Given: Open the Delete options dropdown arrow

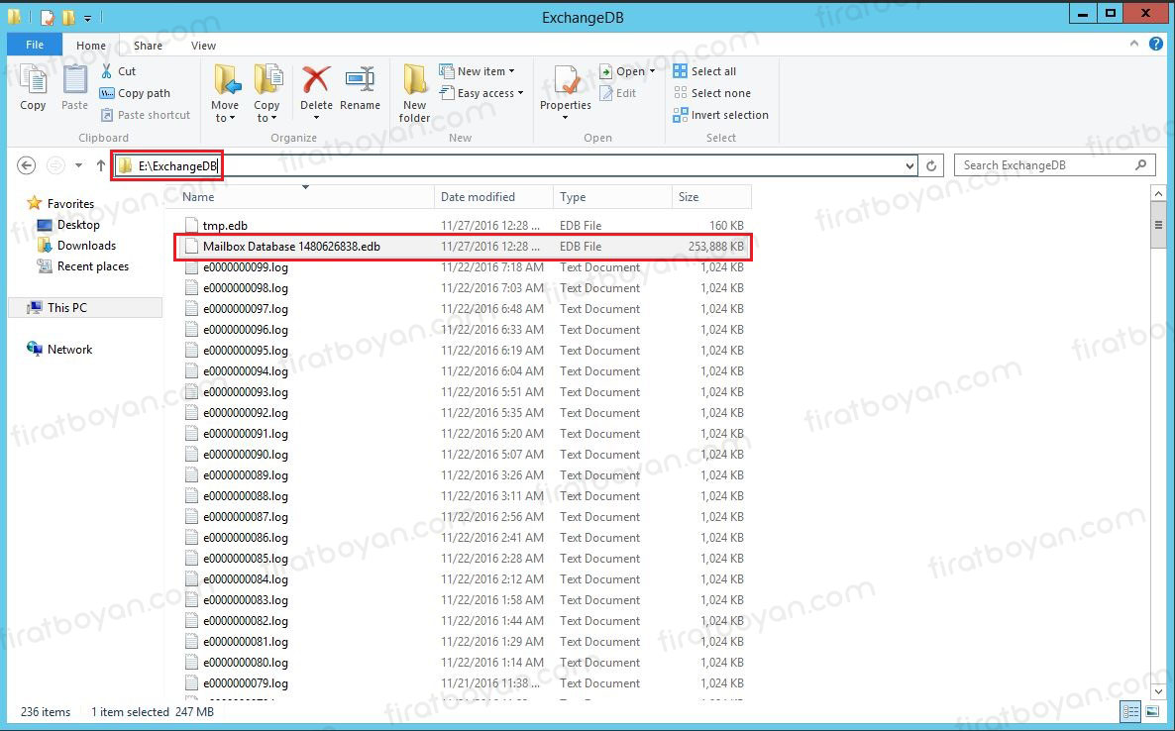Looking at the screenshot, I should tap(316, 118).
